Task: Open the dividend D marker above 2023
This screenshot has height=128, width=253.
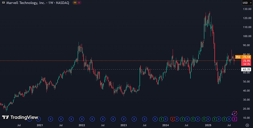Action: [x=124, y=119]
